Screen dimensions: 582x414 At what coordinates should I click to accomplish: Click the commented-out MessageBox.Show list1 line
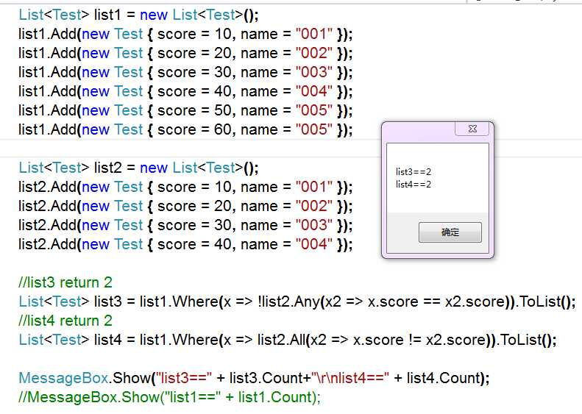tap(170, 397)
